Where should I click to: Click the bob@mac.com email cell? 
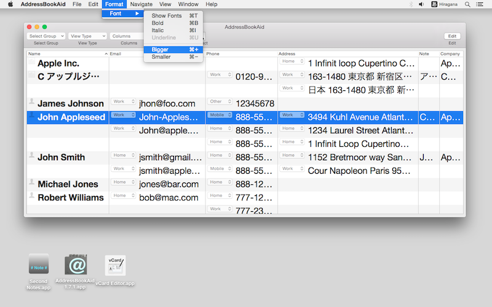click(x=169, y=198)
